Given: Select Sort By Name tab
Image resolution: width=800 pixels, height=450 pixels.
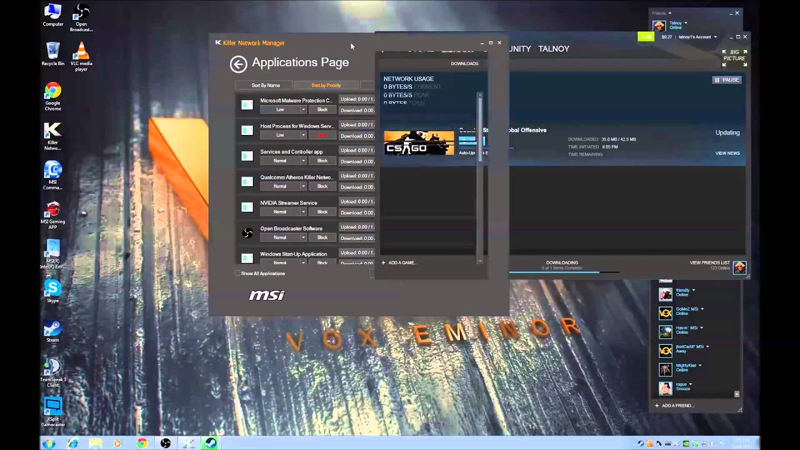Looking at the screenshot, I should point(266,85).
